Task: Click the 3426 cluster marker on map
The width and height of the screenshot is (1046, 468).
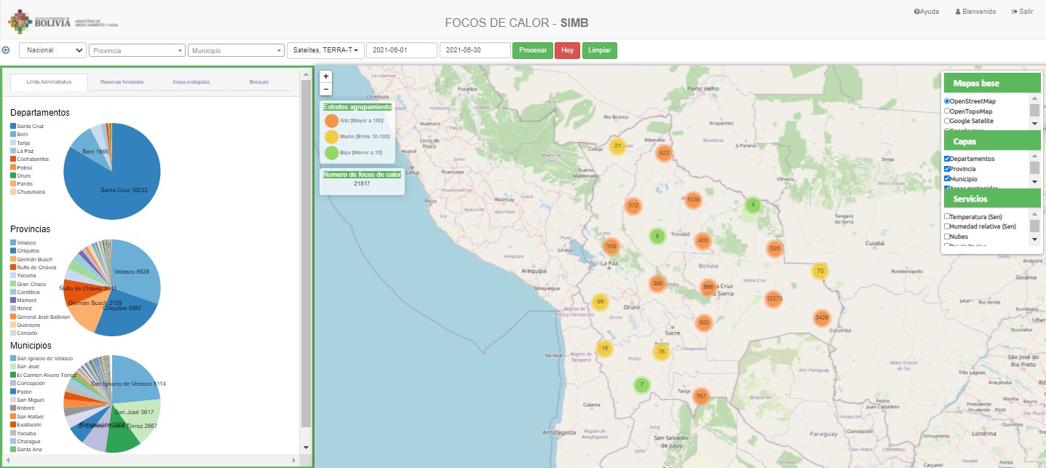Action: click(x=822, y=318)
